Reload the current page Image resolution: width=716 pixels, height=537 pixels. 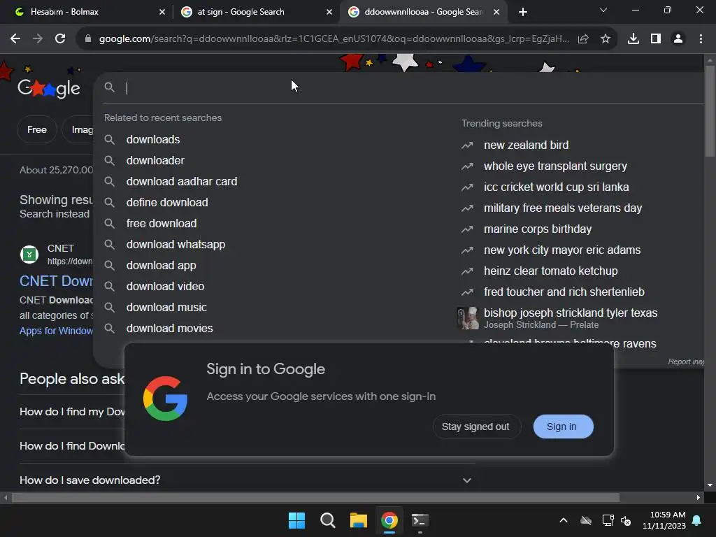[x=60, y=39]
